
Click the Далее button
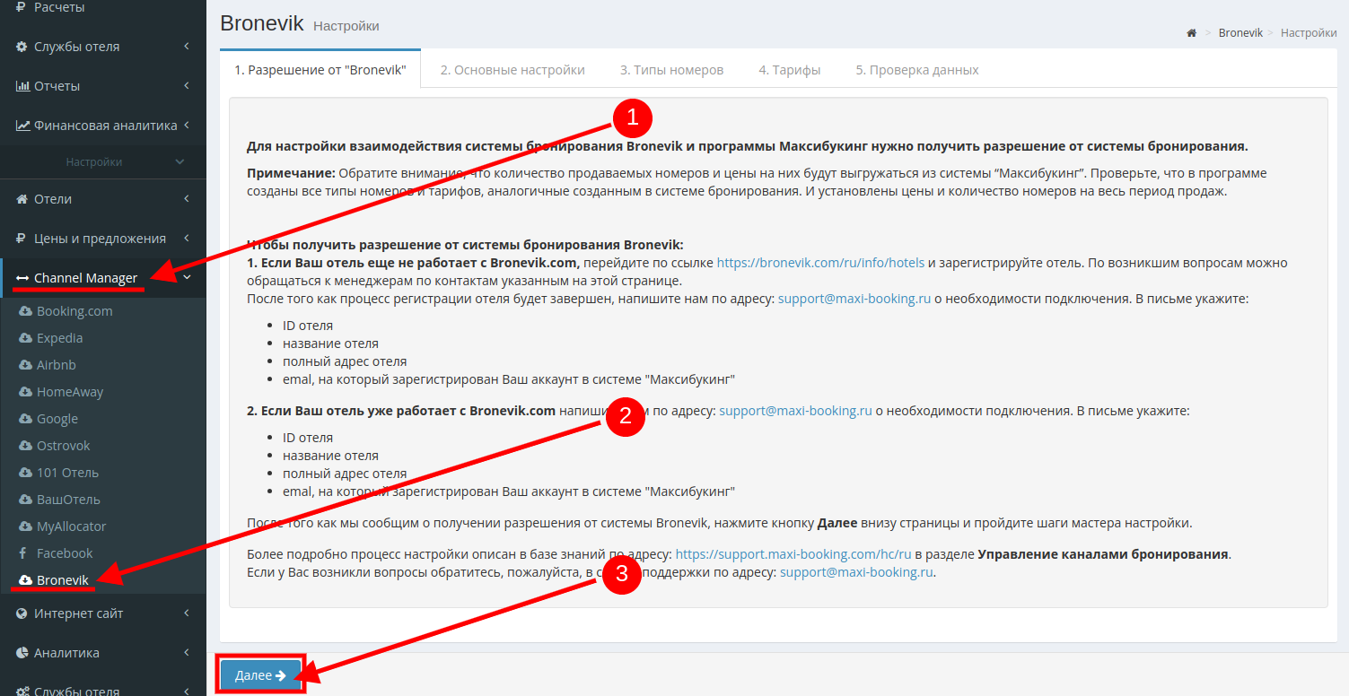coord(260,675)
